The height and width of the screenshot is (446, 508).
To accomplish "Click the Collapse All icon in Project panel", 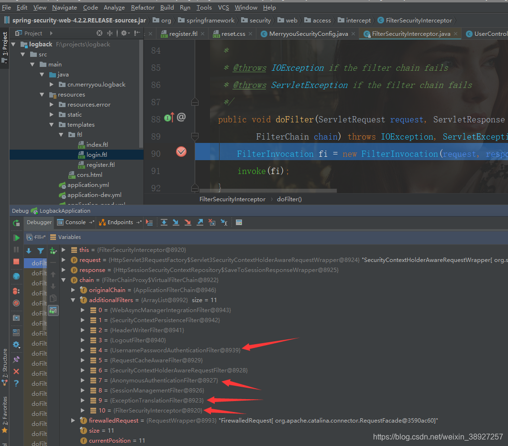I will 110,33.
